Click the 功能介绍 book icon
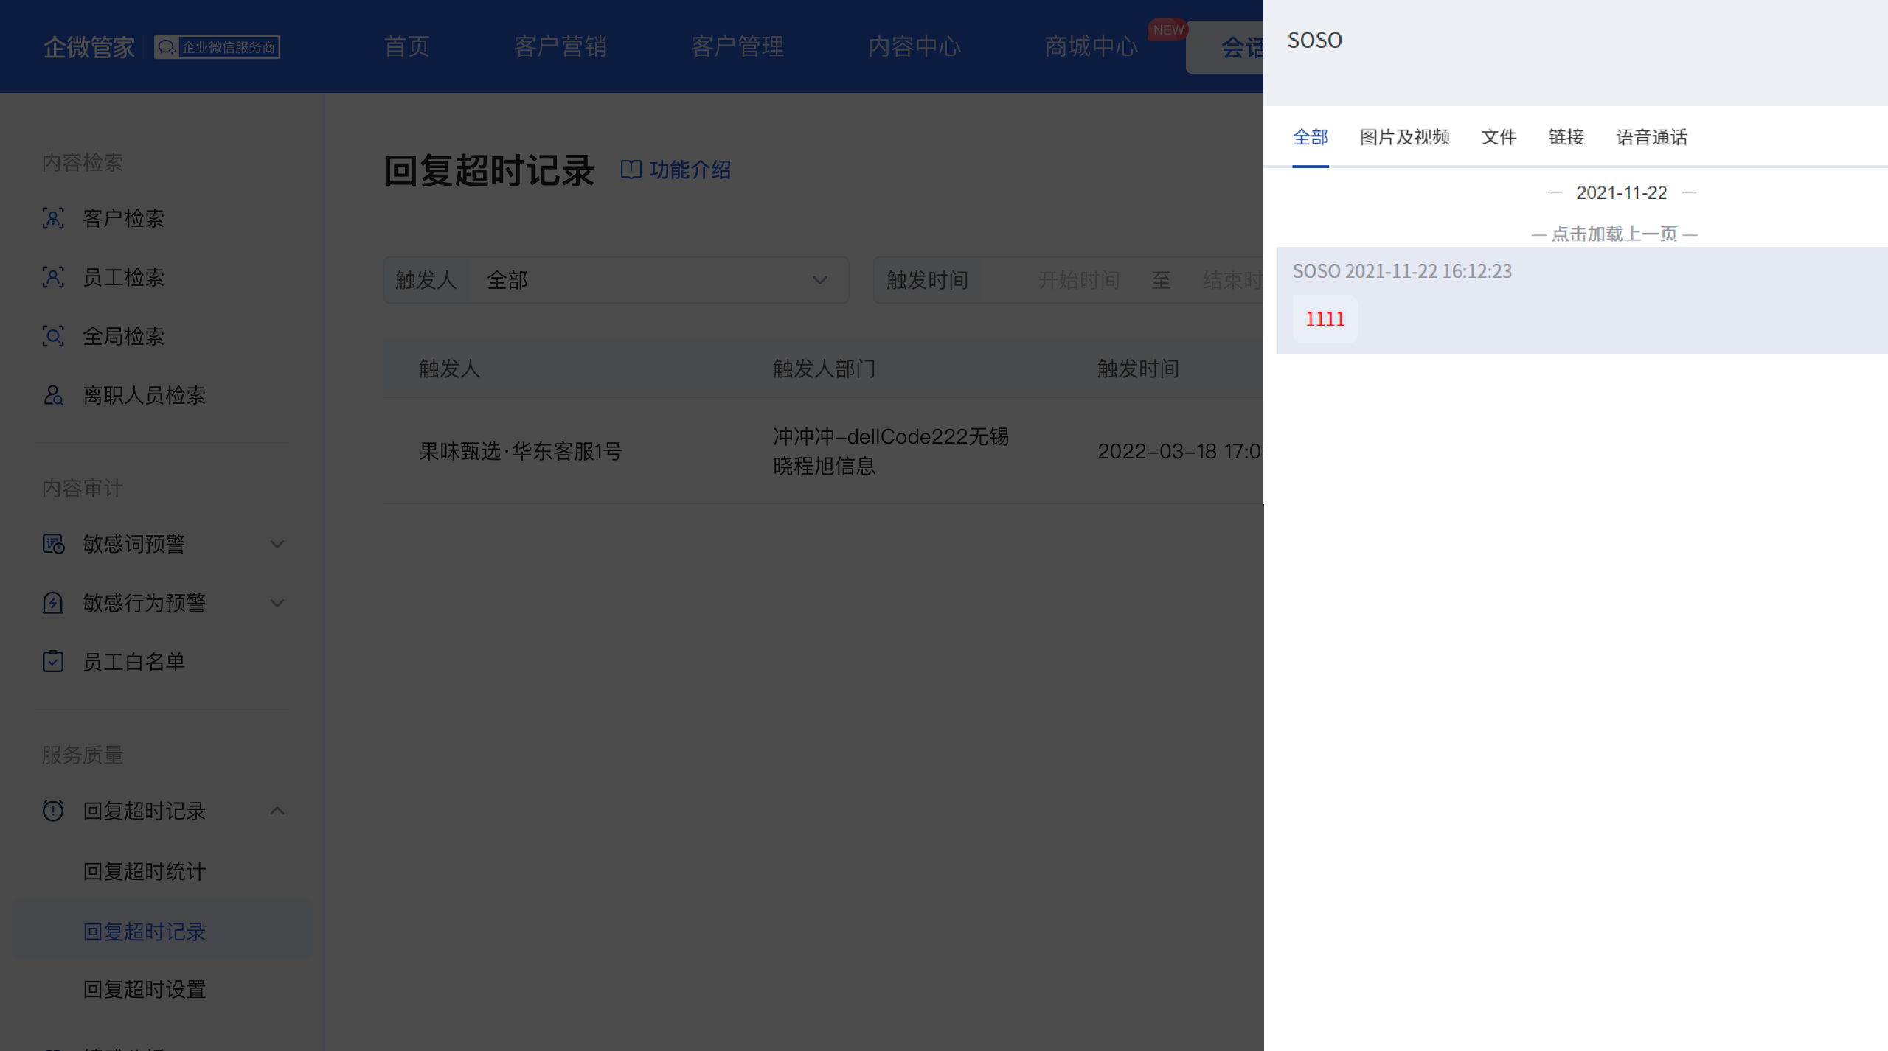Screen dimensions: 1888x1051 click(631, 170)
